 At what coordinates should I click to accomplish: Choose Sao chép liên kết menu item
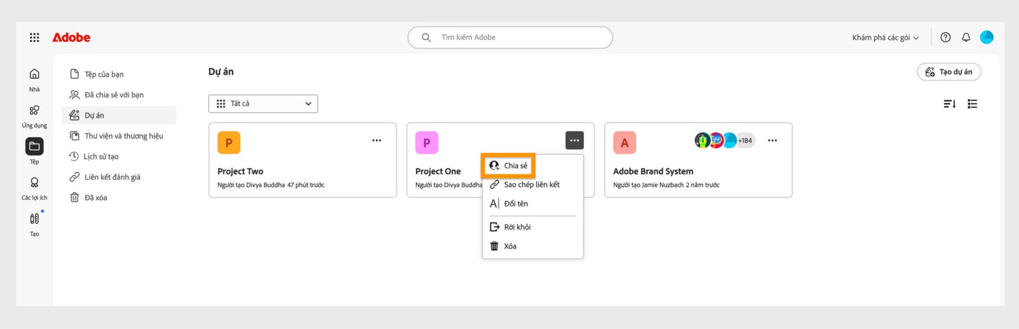coord(532,185)
